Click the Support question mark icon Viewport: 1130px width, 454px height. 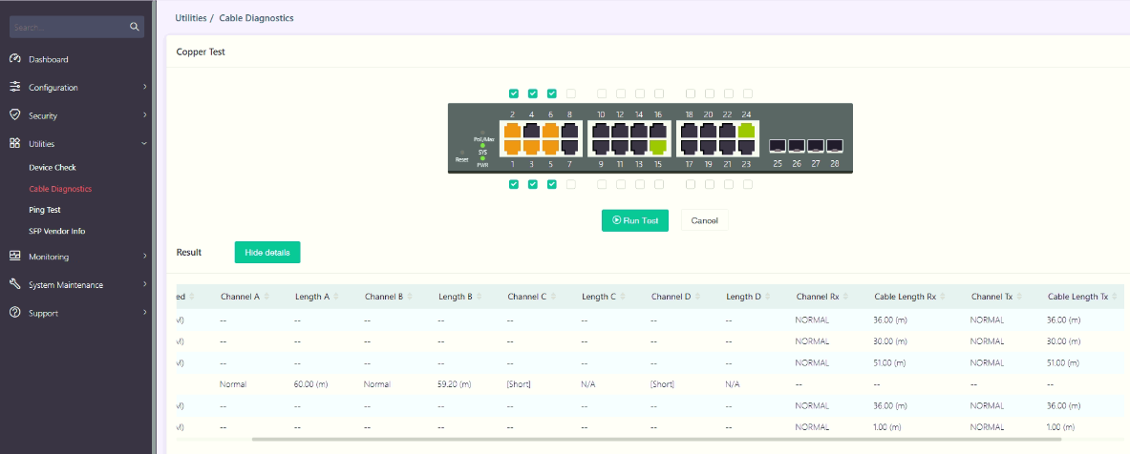[x=15, y=313]
